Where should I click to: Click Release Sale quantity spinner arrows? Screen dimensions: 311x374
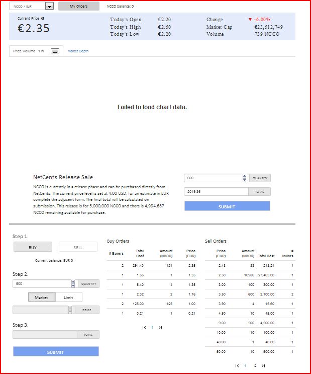coord(245,178)
